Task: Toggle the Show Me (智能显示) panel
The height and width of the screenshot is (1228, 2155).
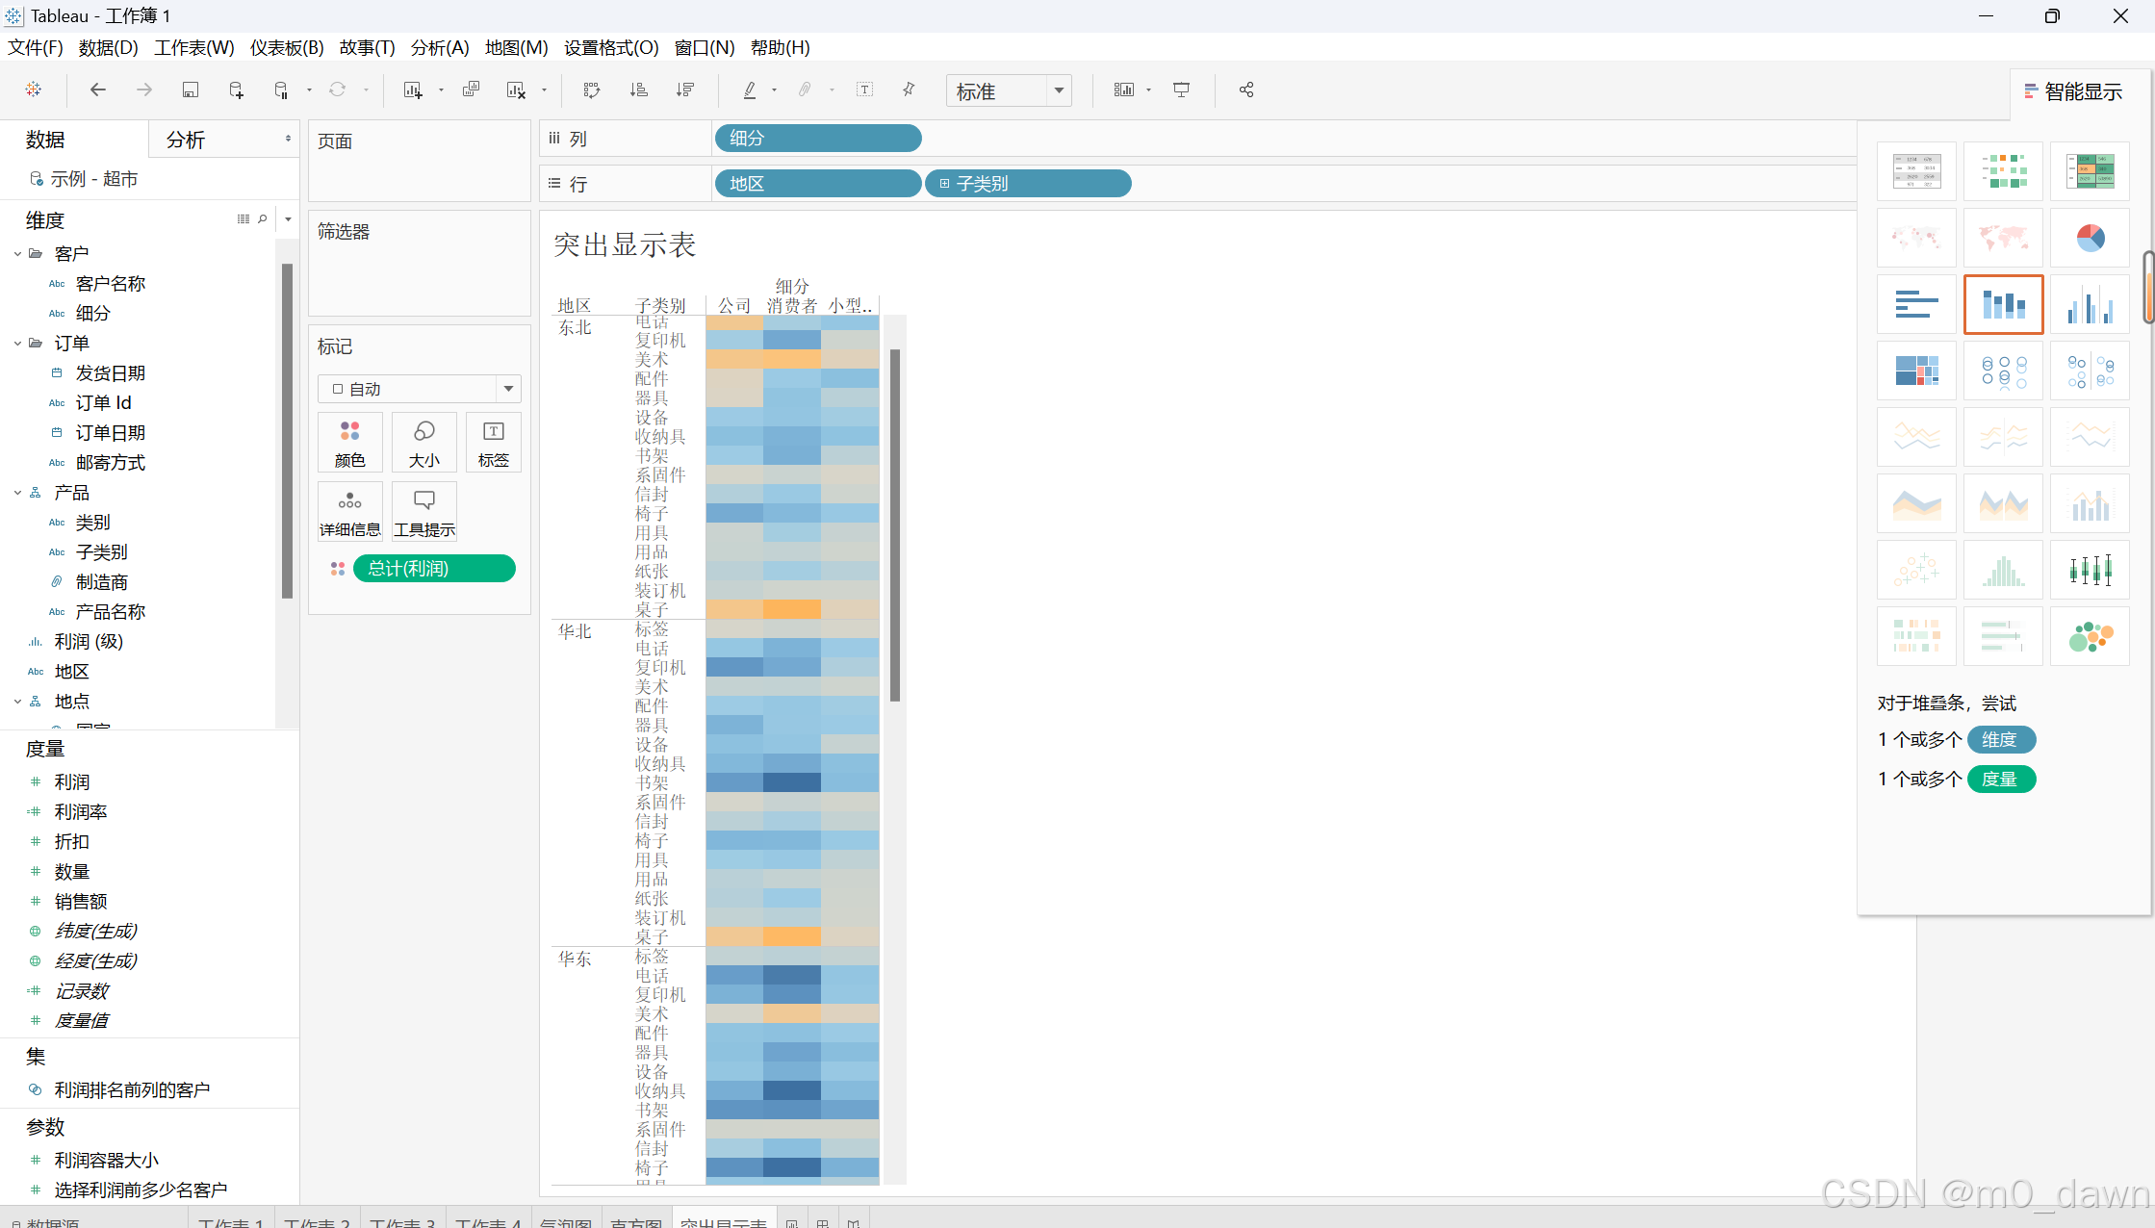Action: (x=2073, y=91)
